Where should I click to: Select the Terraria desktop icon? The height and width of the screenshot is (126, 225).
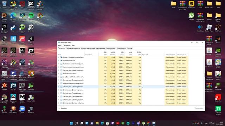point(4,110)
